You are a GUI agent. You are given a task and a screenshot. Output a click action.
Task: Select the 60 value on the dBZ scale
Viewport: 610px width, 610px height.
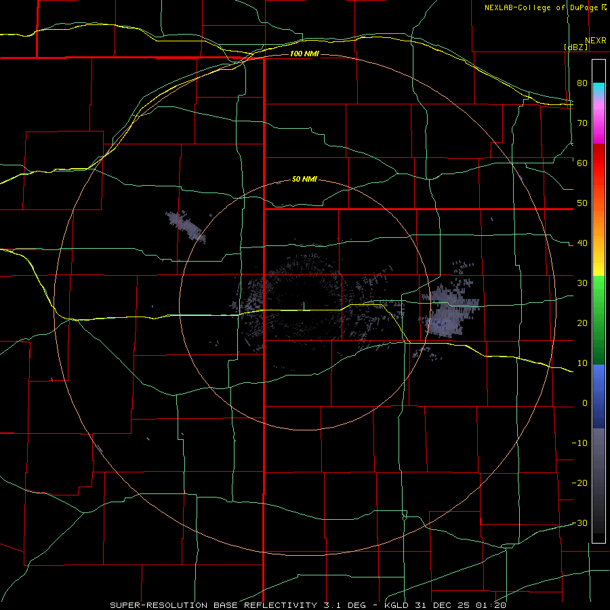(x=582, y=163)
